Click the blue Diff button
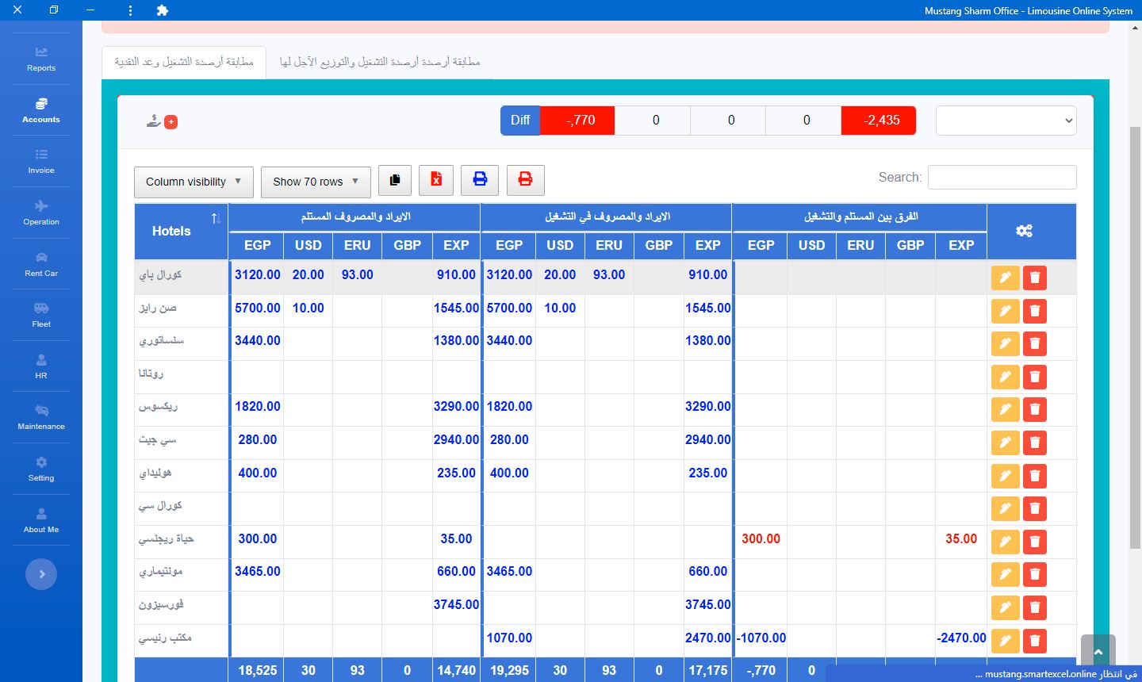Viewport: 1142px width, 682px height. pos(520,121)
